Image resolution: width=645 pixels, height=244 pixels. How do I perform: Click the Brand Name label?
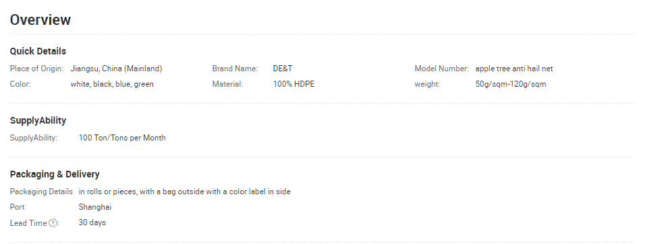click(235, 69)
